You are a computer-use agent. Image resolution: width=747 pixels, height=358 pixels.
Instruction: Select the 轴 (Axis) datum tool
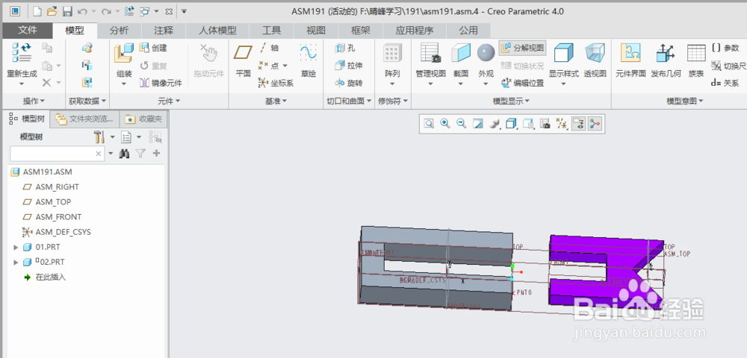click(269, 48)
